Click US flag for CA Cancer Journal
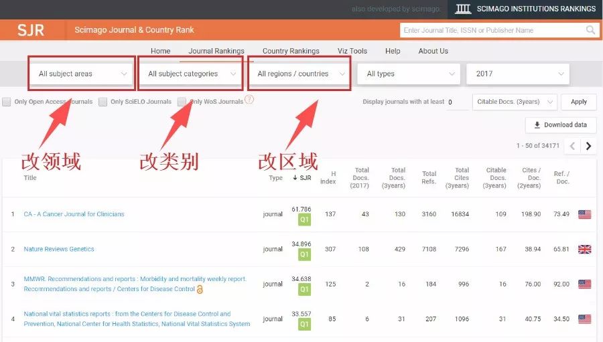This screenshot has width=603, height=342. click(x=584, y=214)
